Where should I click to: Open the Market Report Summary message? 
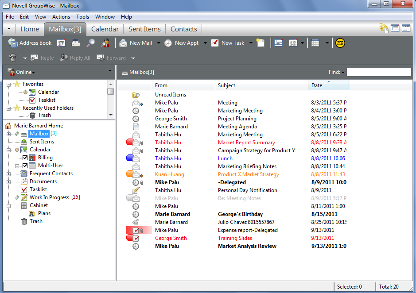click(x=246, y=143)
